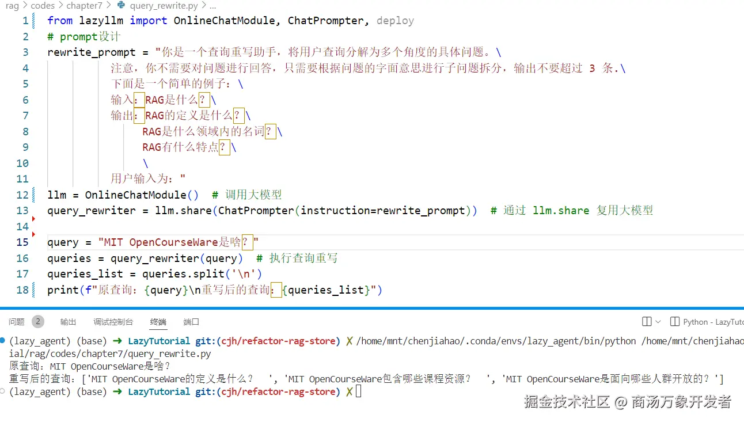Click 'cjh/refactor-rag-store' in first terminal prompt

[x=278, y=341]
